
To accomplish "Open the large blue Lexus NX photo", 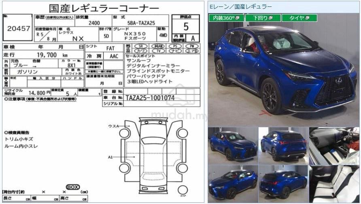I will pos(283,73).
